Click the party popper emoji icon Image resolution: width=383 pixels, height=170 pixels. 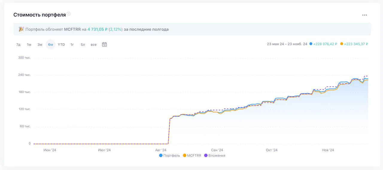click(x=21, y=29)
